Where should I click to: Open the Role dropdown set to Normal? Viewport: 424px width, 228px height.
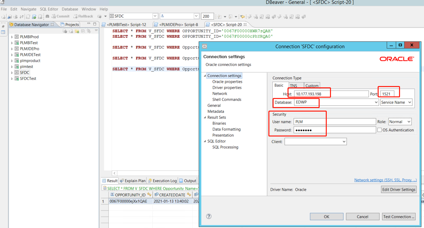400,122
